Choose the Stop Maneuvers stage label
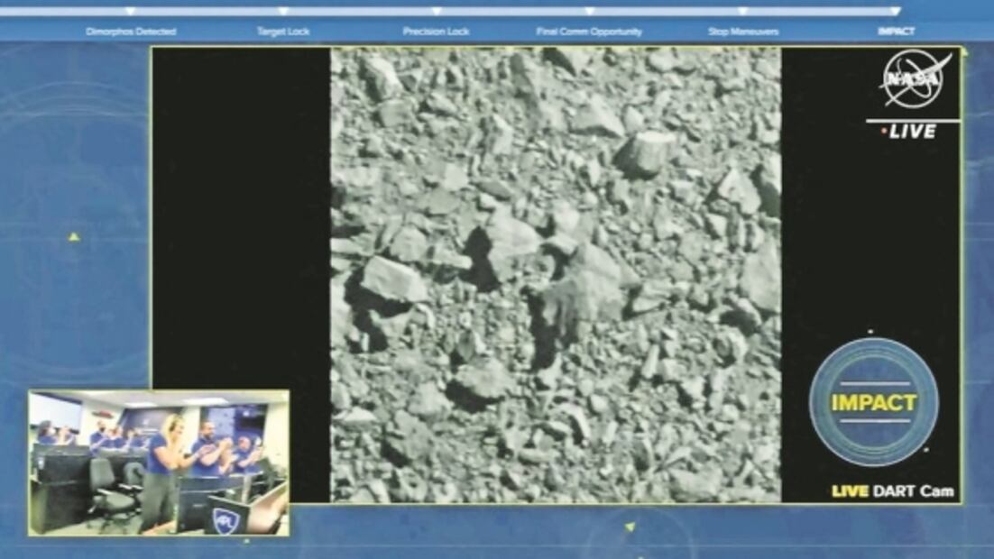 pos(743,32)
